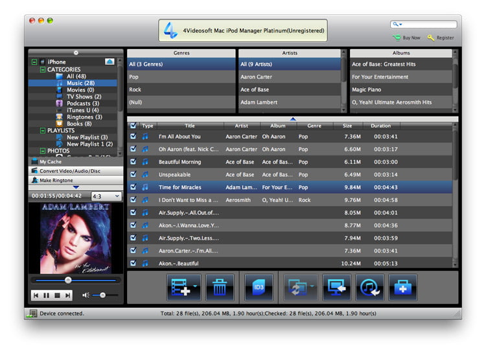Image resolution: width=486 pixels, height=353 pixels.
Task: Click the playback progress slider handle
Action: point(68,280)
